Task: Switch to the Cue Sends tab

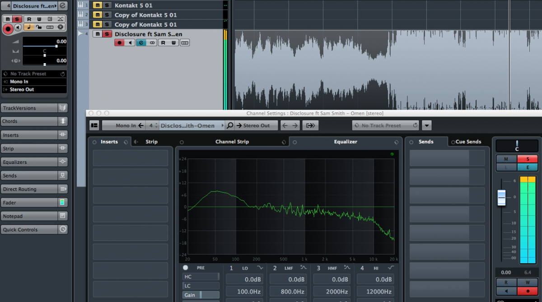Action: 468,142
